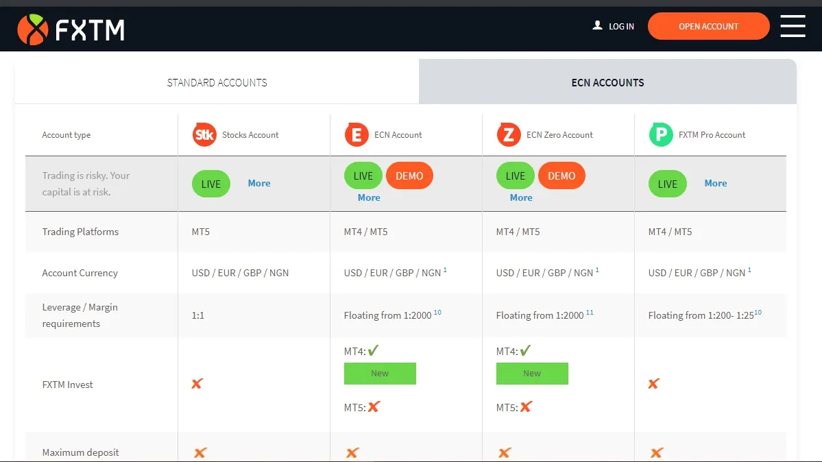Open a DEMO ECN Zero Account
Viewport: 822px width, 462px height.
[x=561, y=175]
